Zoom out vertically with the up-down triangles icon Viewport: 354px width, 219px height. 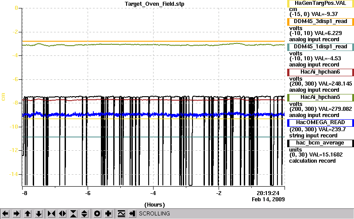85,214
